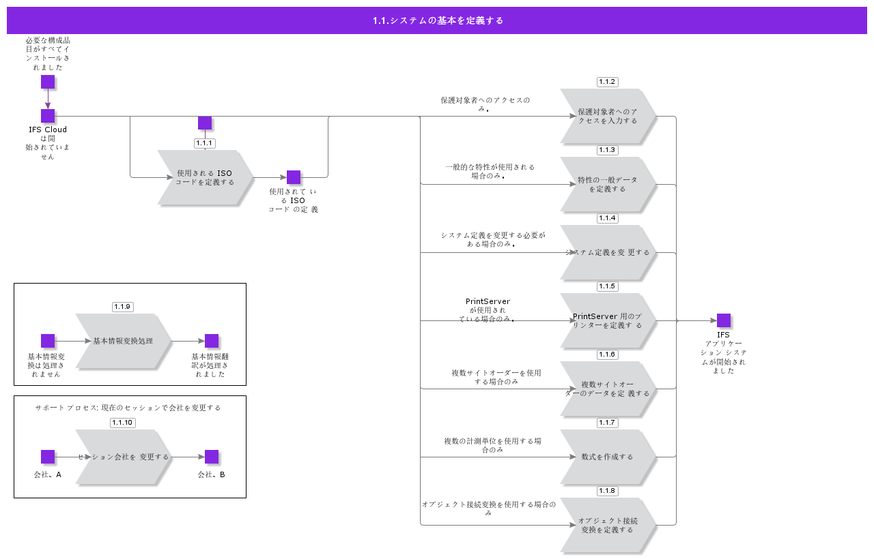The height and width of the screenshot is (559, 874).
Task: Click the IFS アプリケーション システム end event square
Action: click(724, 320)
